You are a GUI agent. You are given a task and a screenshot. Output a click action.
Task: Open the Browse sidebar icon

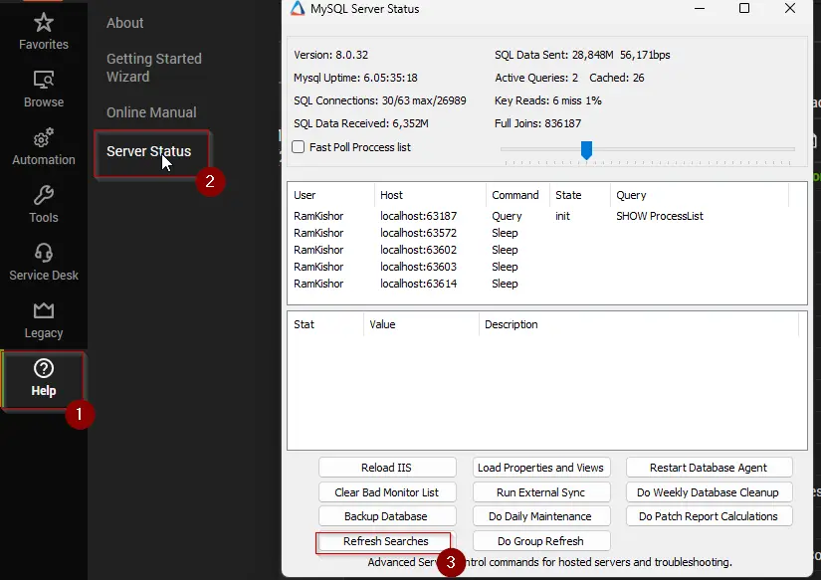pyautogui.click(x=44, y=80)
